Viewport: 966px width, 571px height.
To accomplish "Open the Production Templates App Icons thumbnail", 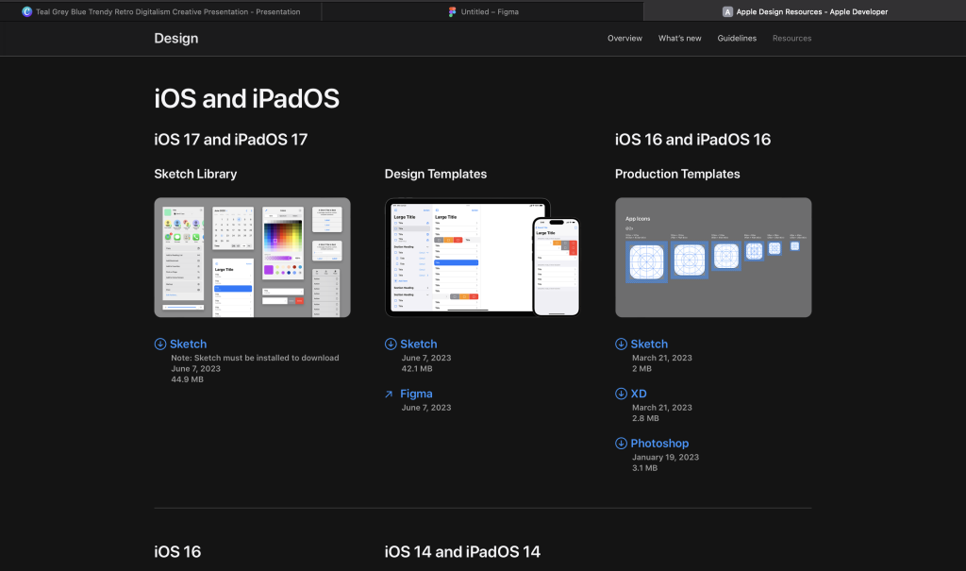I will [713, 258].
